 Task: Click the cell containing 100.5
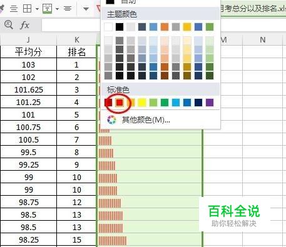28,139
